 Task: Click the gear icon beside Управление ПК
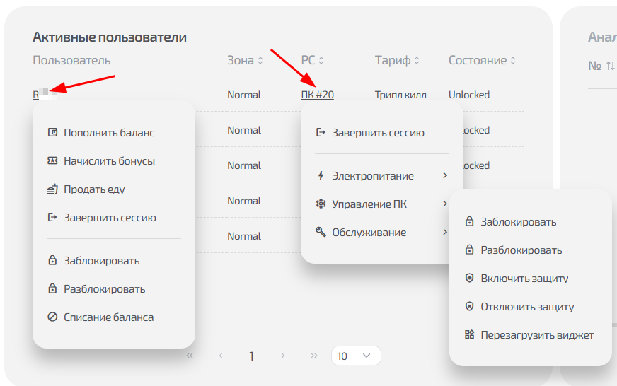click(x=321, y=204)
